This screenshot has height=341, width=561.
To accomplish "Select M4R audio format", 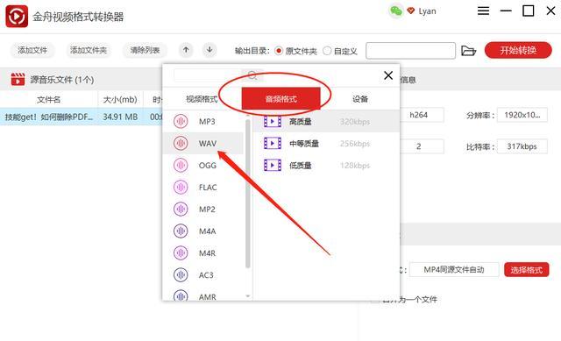I will [x=202, y=253].
